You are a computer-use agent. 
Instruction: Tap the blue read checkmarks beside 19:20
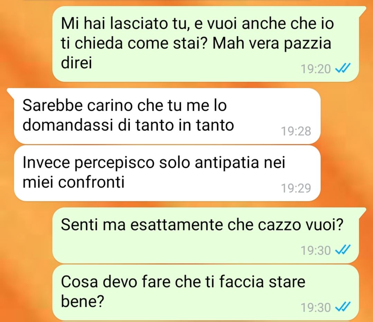pos(343,69)
